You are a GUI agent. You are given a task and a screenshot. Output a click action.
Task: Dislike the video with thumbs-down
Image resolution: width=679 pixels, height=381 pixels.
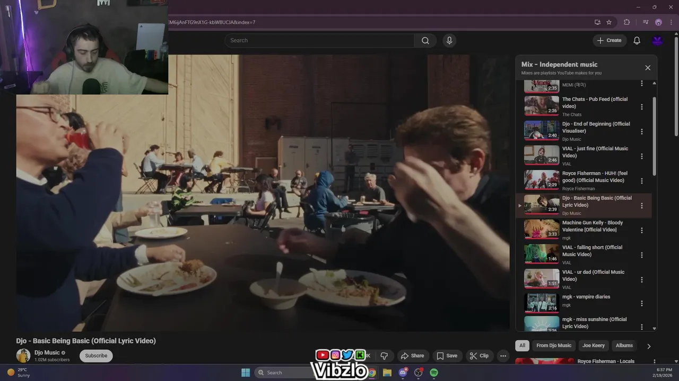pyautogui.click(x=385, y=356)
